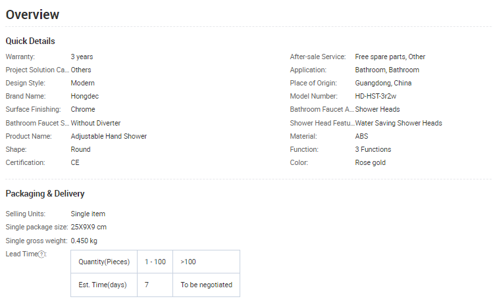This screenshot has width=493, height=305.
Task: Click the Quick Details section title
Action: [30, 41]
